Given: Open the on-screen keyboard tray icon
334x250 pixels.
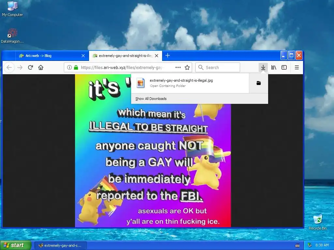Looking at the screenshot, I should pos(297,245).
